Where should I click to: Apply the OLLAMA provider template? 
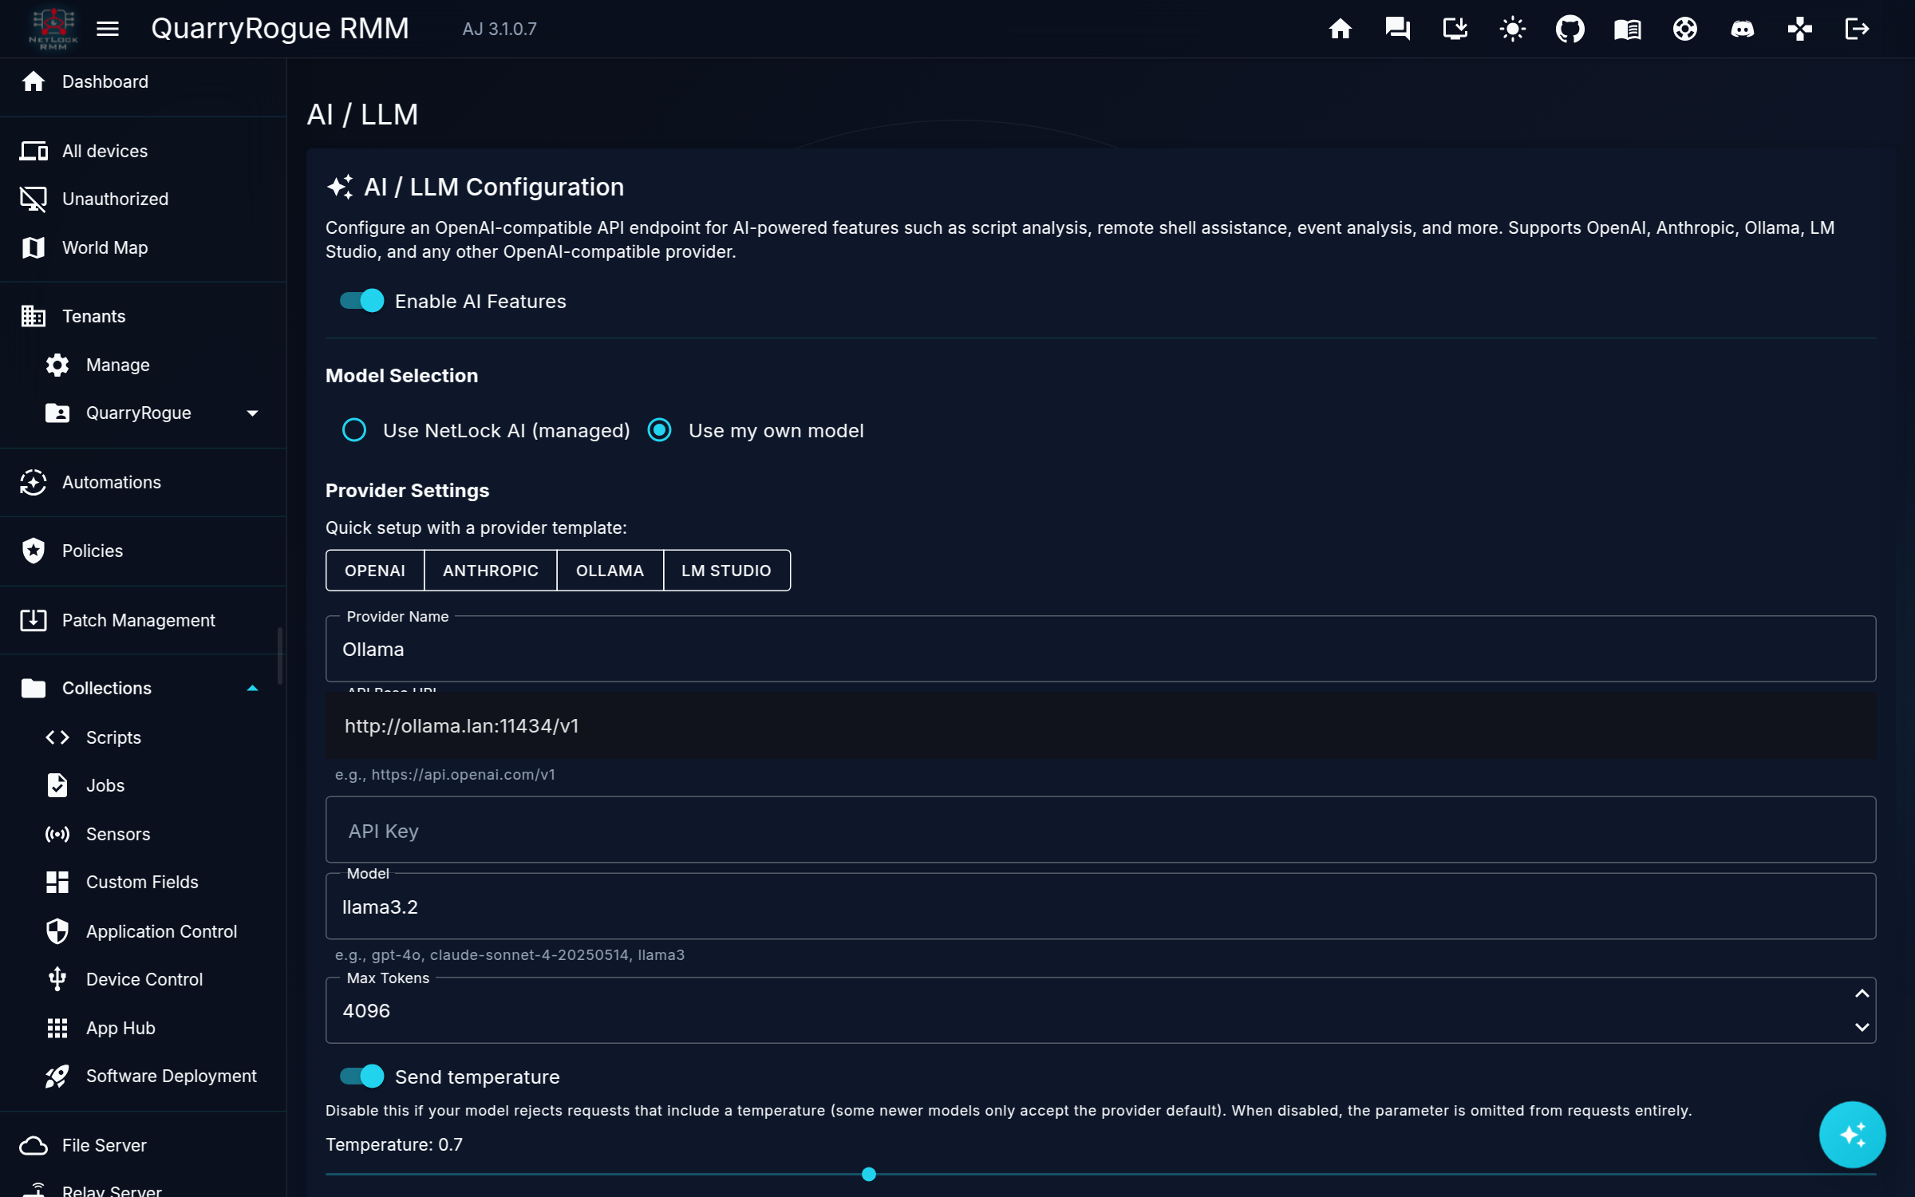pos(610,571)
